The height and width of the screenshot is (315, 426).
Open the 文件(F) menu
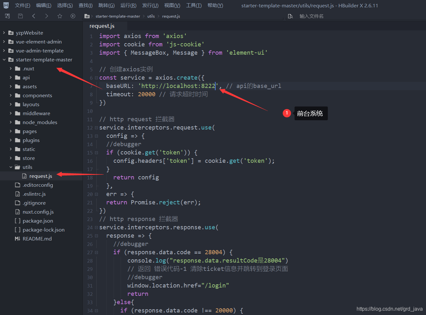click(x=22, y=5)
